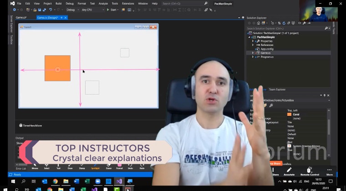
Task: Choose the Eraser annotation tool
Action: click(x=109, y=165)
